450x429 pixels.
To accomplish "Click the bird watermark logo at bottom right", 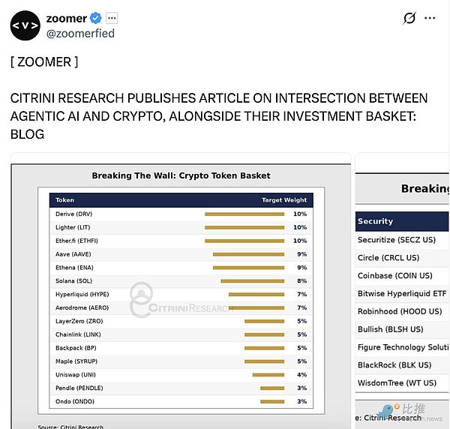I will click(x=387, y=411).
